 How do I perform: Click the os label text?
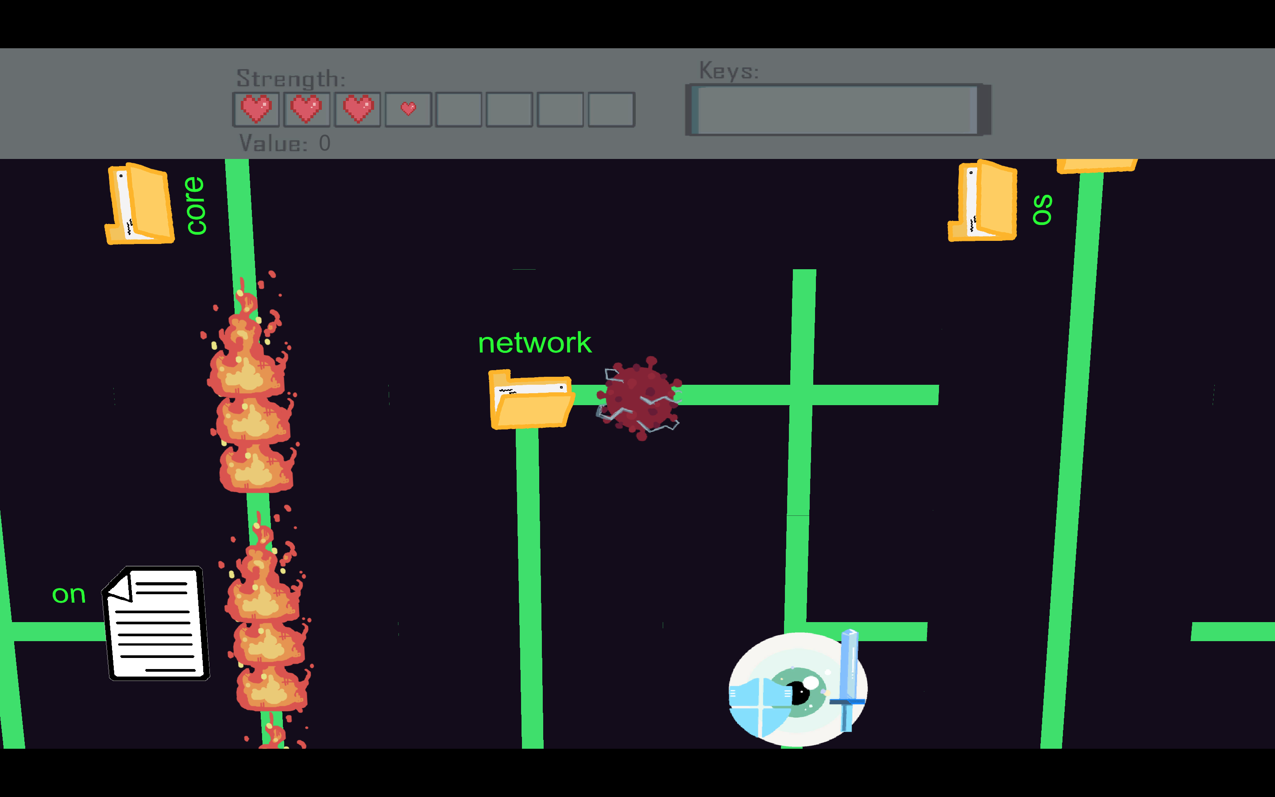click(1042, 210)
